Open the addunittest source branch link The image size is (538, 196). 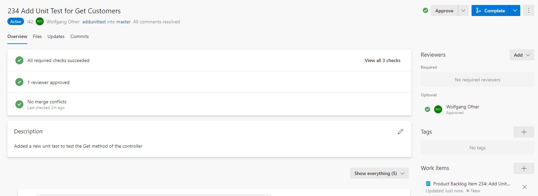(x=94, y=22)
